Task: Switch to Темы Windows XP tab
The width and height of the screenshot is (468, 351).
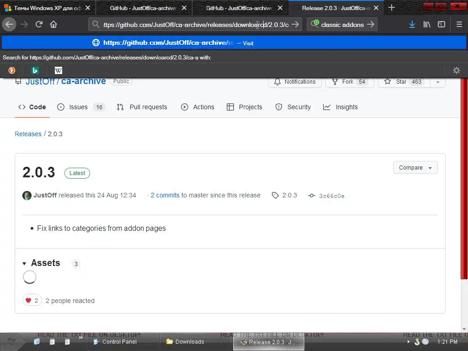Action: 48,8
